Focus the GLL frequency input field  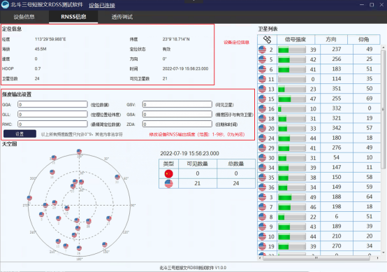(x=52, y=114)
